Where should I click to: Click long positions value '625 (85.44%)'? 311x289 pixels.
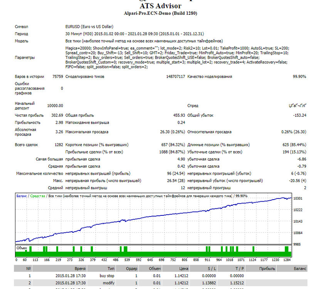coord(294,145)
